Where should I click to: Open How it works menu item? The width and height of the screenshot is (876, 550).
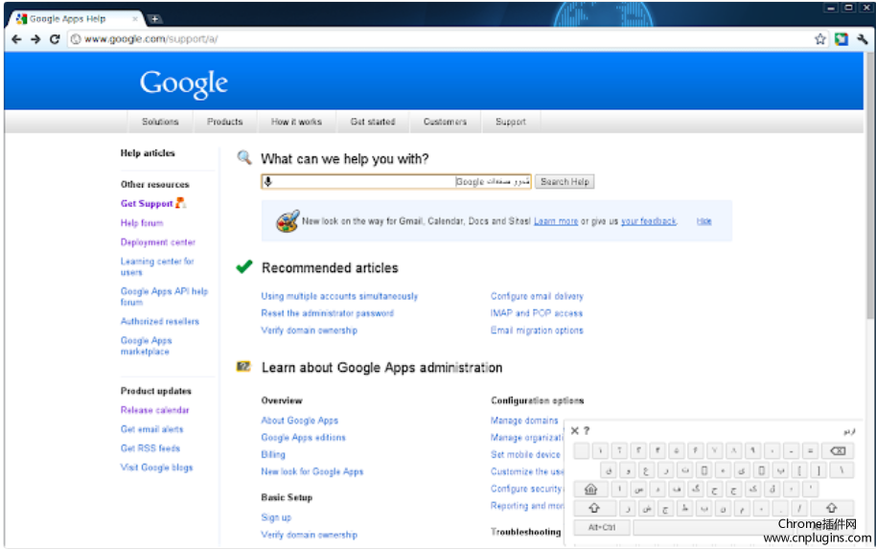[297, 122]
